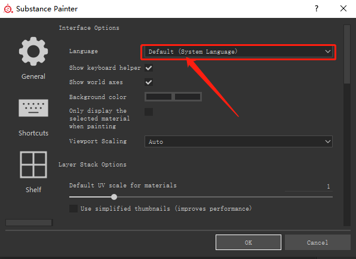Click the sidebar horizontal scrollbar
The width and height of the screenshot is (356, 259).
click(29, 223)
